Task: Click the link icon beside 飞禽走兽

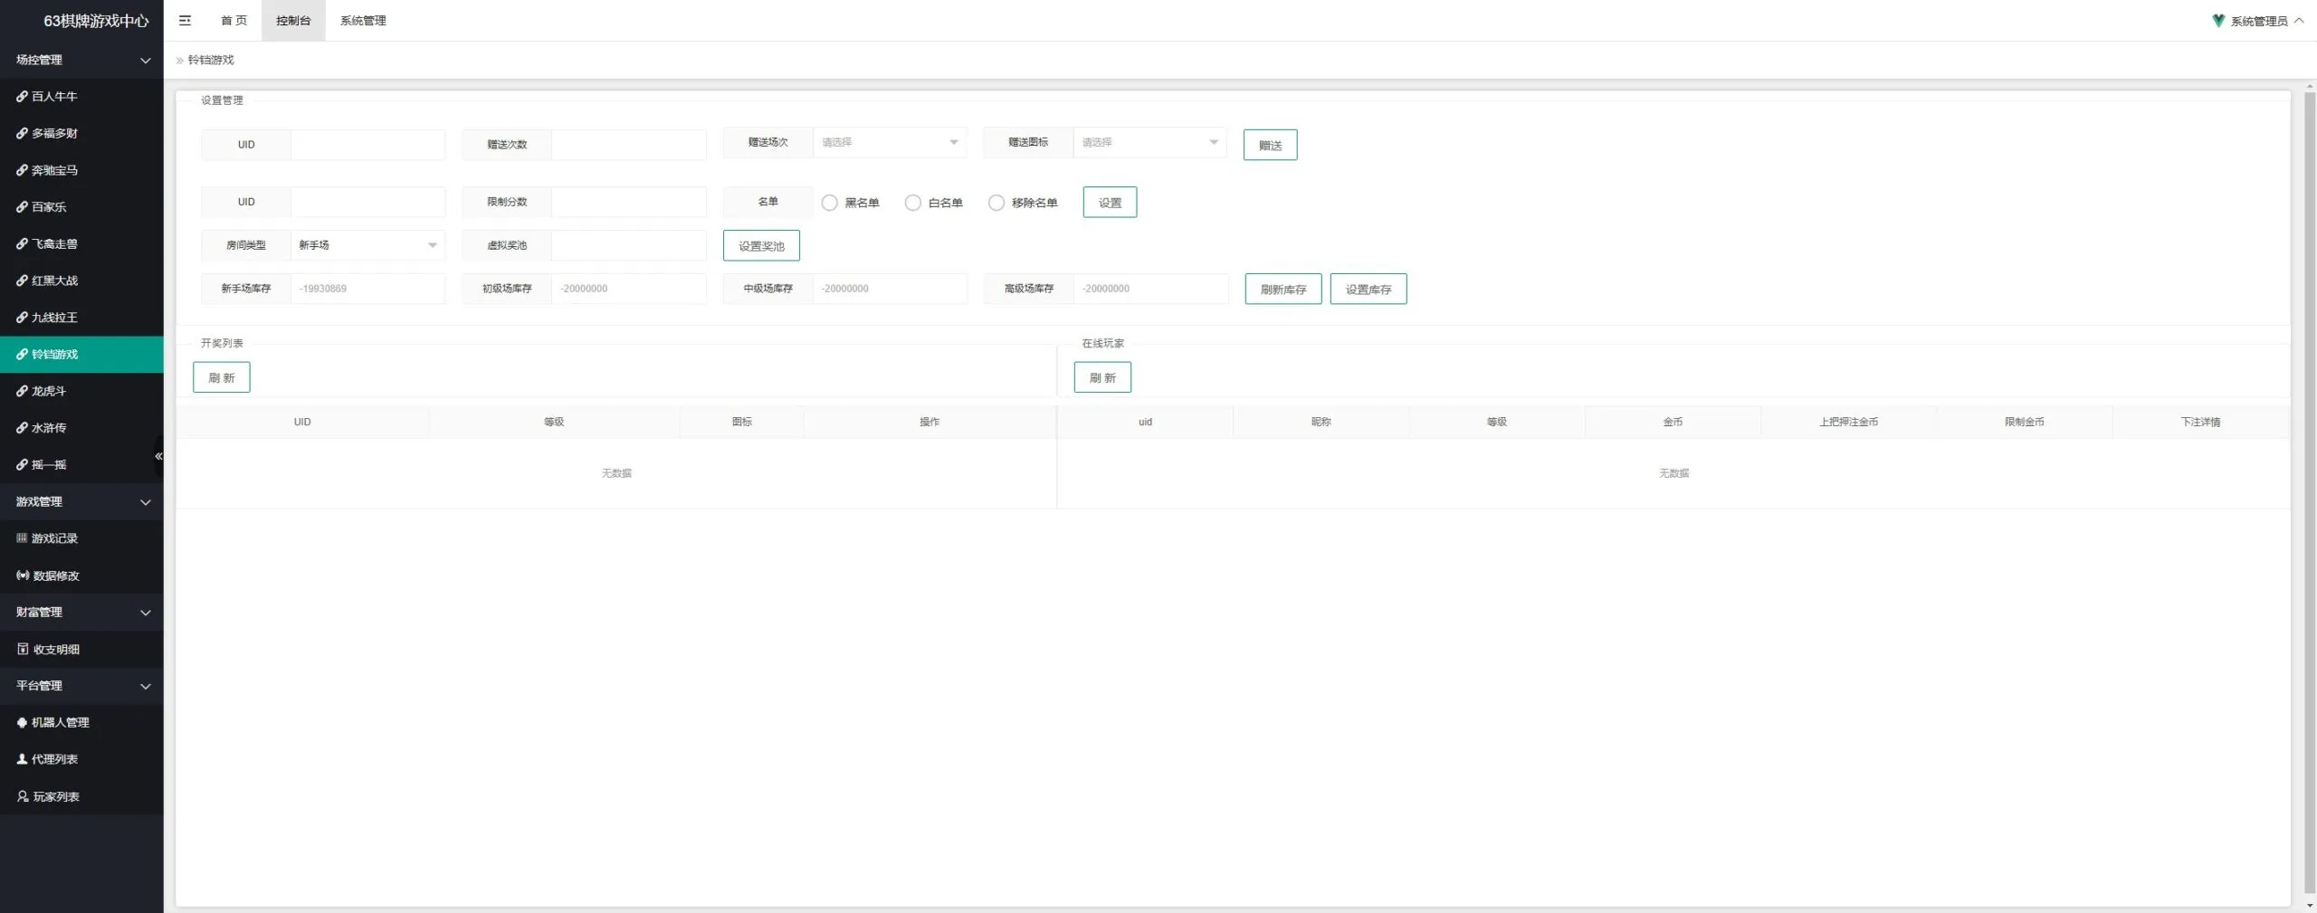Action: coord(22,243)
